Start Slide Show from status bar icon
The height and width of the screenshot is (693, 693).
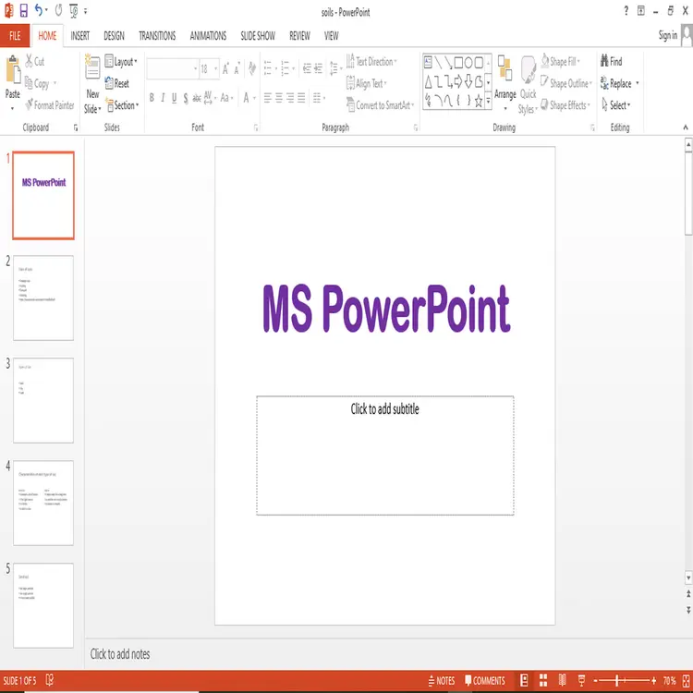click(x=581, y=681)
